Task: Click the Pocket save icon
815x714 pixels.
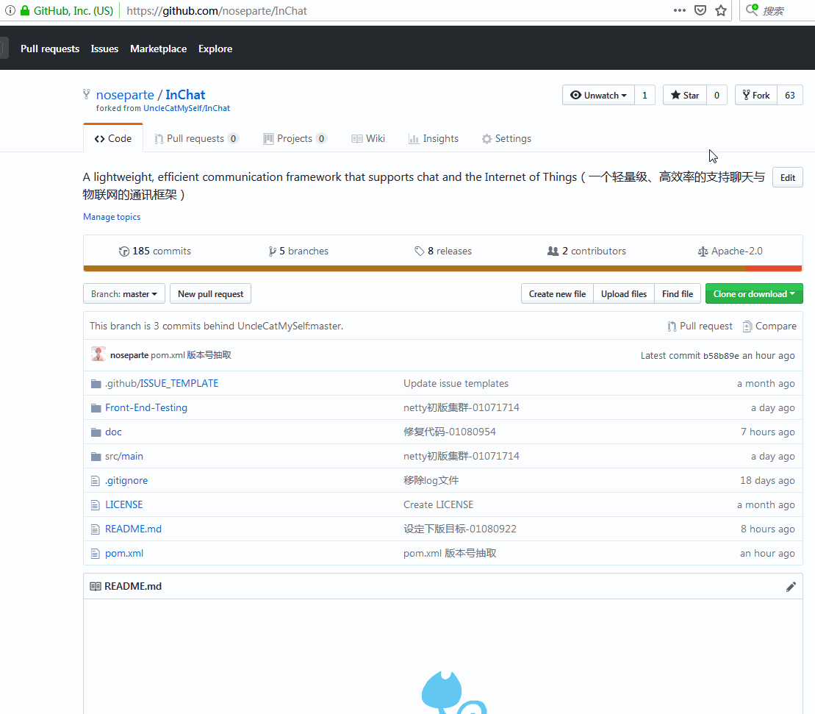Action: tap(700, 10)
